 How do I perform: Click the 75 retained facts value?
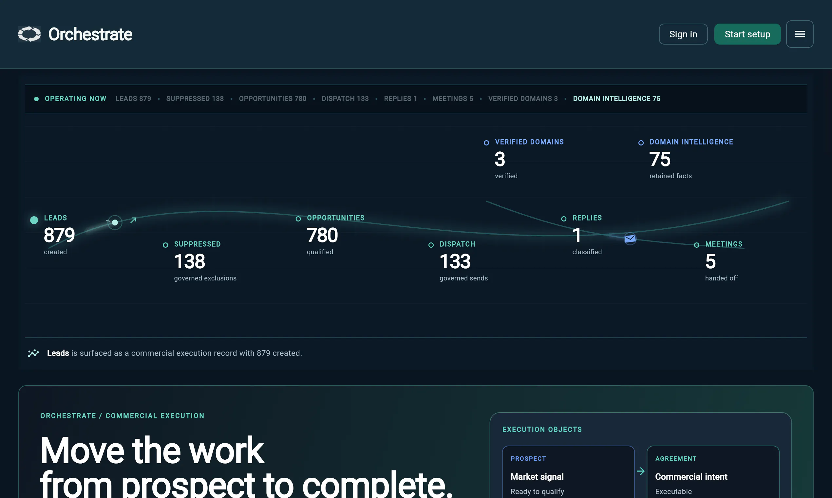660,159
